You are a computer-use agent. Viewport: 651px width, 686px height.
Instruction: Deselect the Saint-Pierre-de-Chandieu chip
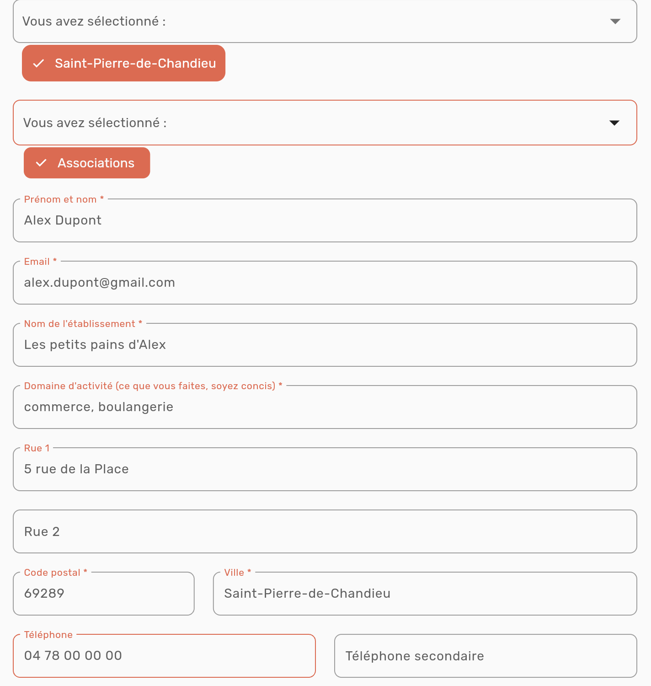click(x=123, y=63)
